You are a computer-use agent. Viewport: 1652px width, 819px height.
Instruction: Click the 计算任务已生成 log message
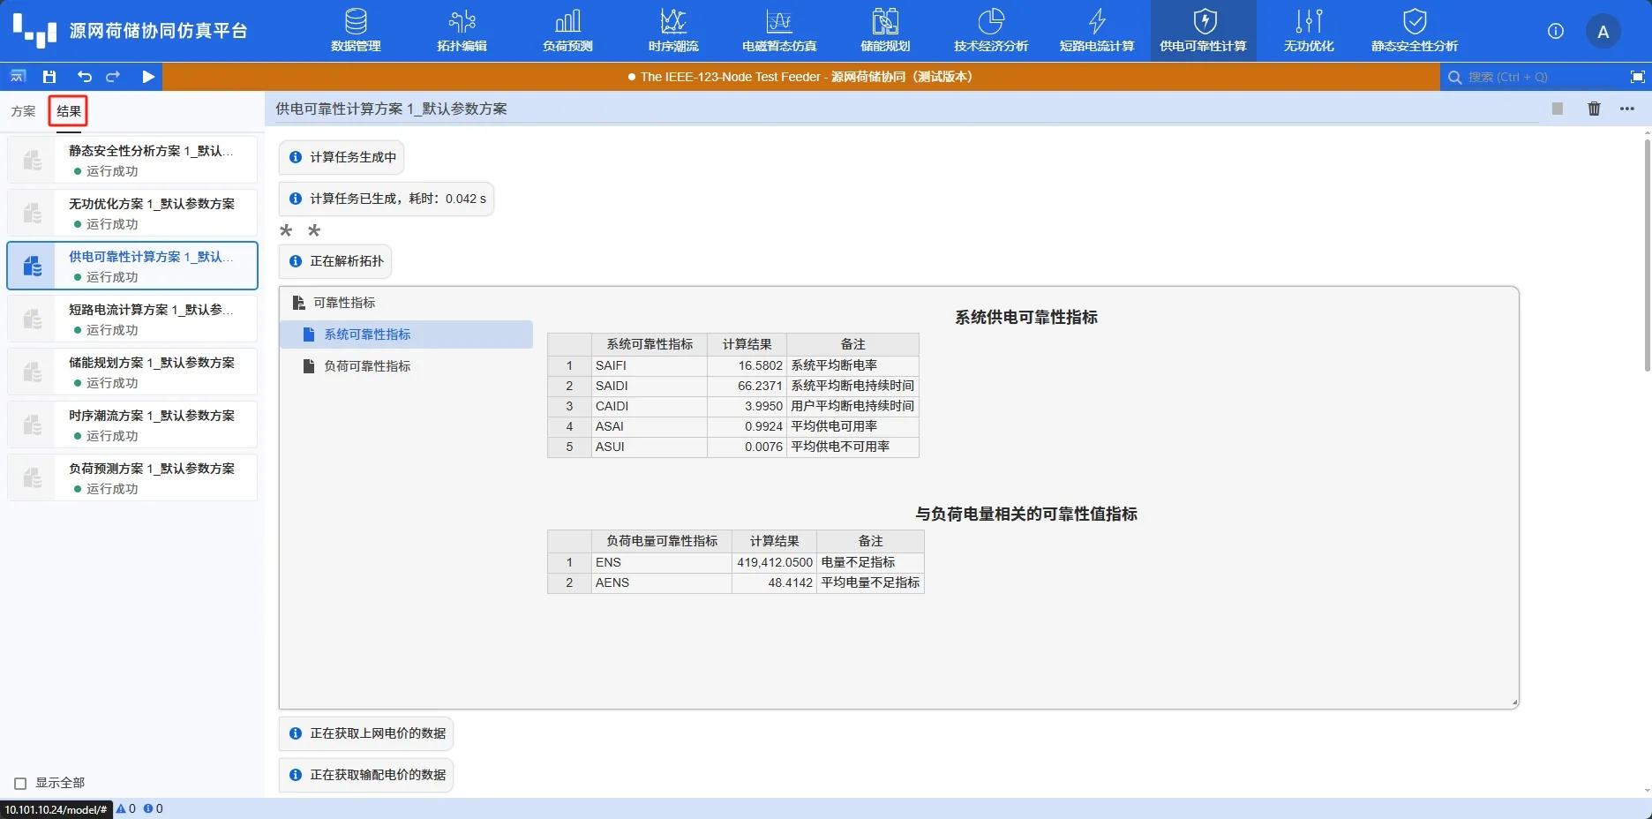click(x=387, y=199)
